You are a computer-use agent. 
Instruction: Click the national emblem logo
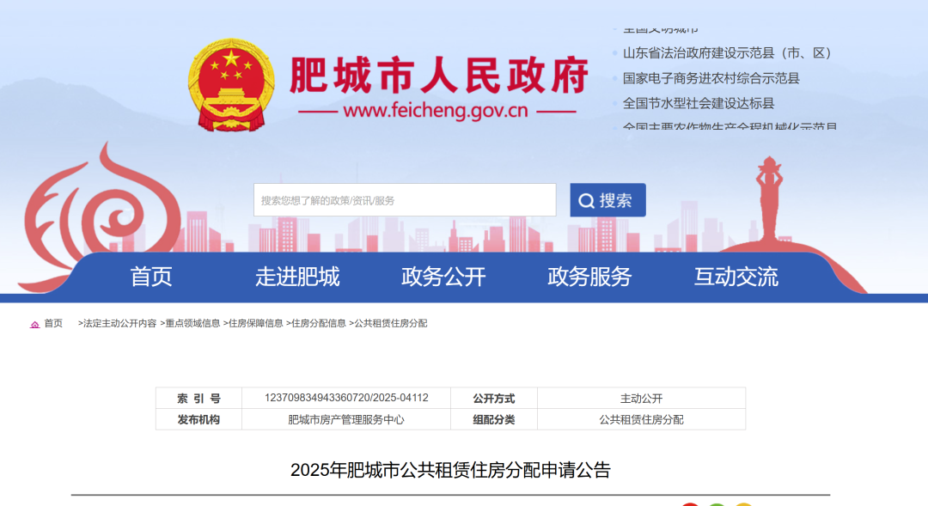pyautogui.click(x=231, y=86)
